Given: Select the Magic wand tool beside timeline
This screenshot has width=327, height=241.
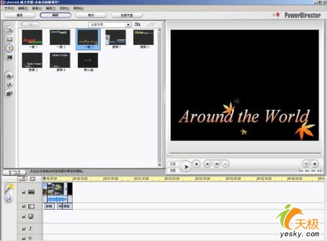Looking at the screenshot, I should pyautogui.click(x=9, y=188).
